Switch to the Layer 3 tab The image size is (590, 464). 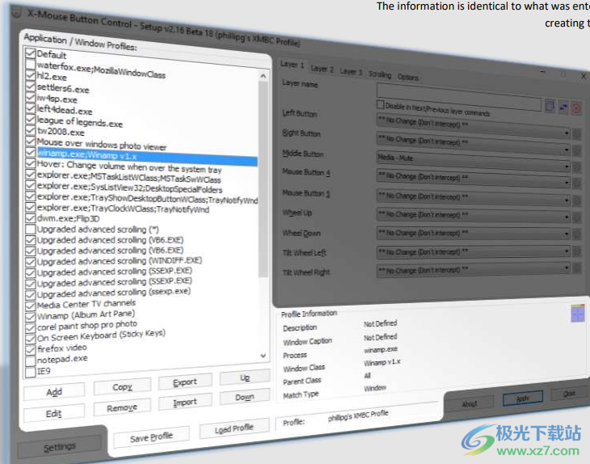point(351,71)
